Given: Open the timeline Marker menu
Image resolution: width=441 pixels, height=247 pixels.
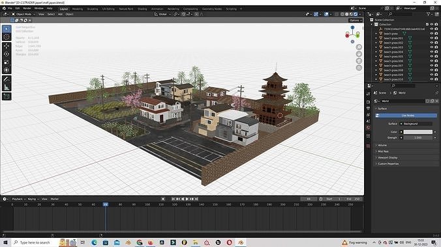Looking at the screenshot, I should [55, 199].
